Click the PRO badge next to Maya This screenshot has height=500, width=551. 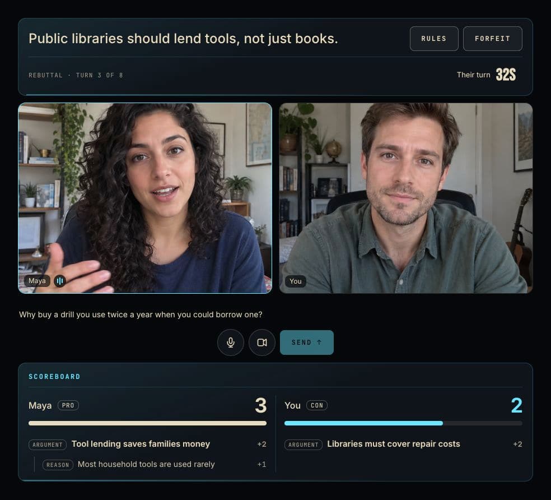[68, 405]
